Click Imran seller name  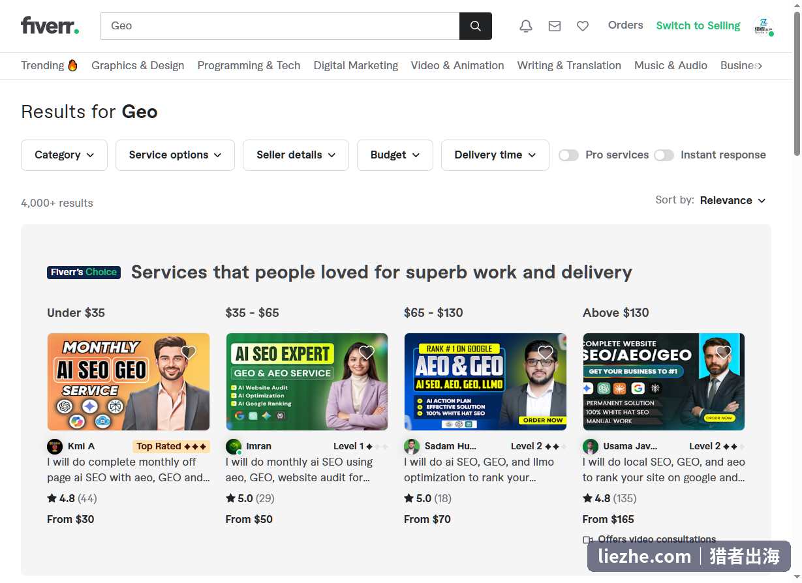pyautogui.click(x=259, y=446)
